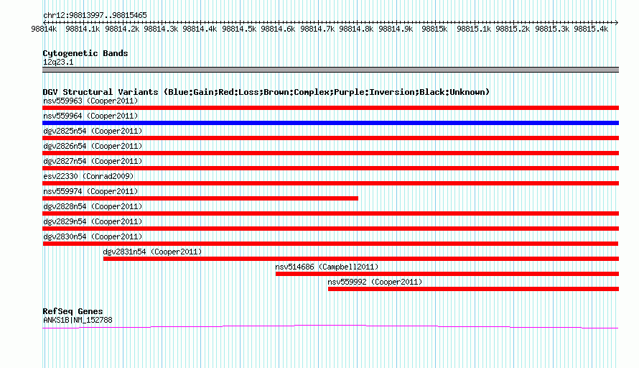Click the red bar under dgv2828n54

pyautogui.click(x=330, y=213)
